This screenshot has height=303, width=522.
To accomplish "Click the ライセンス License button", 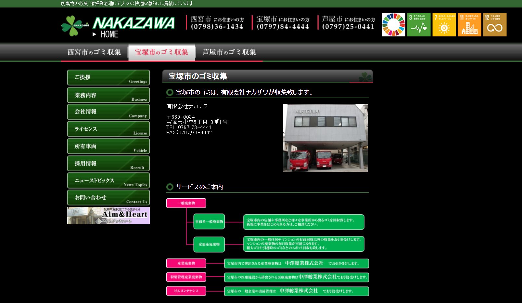I will pyautogui.click(x=108, y=129).
